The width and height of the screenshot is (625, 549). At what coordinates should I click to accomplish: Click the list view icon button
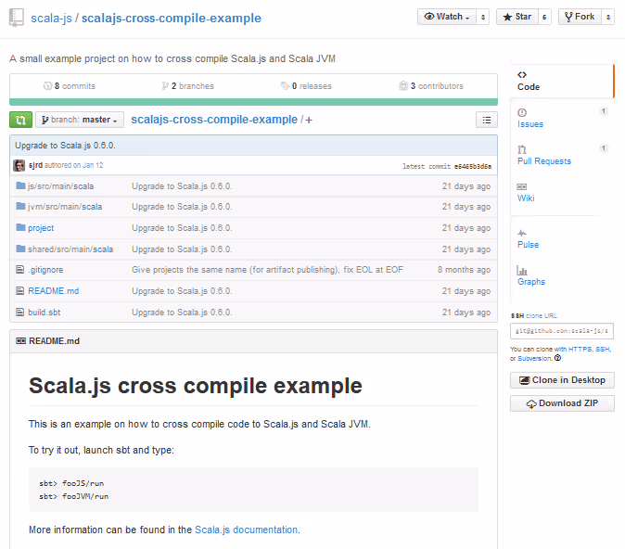(487, 120)
